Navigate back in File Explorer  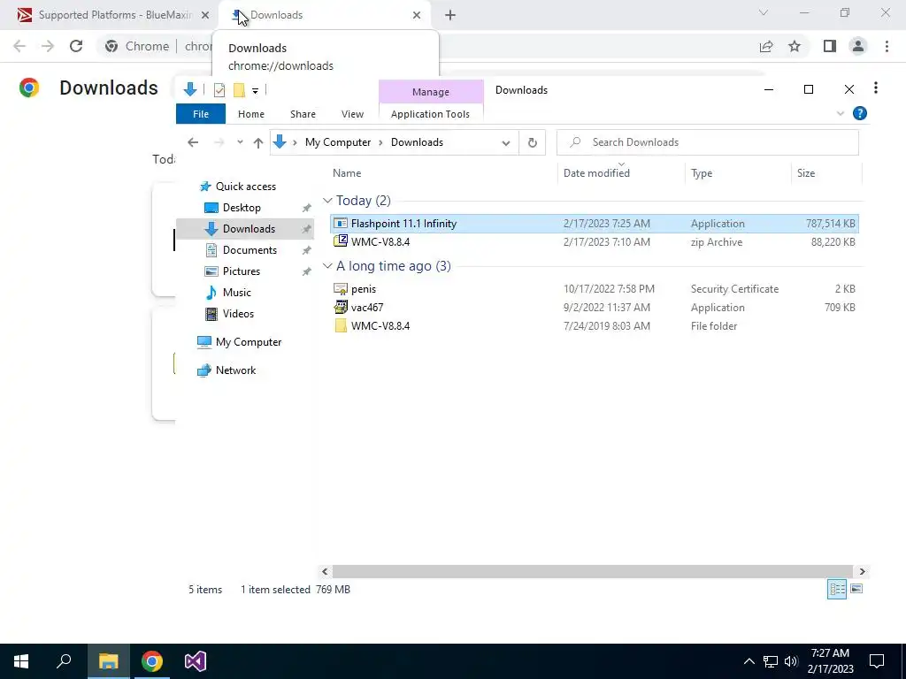[193, 142]
